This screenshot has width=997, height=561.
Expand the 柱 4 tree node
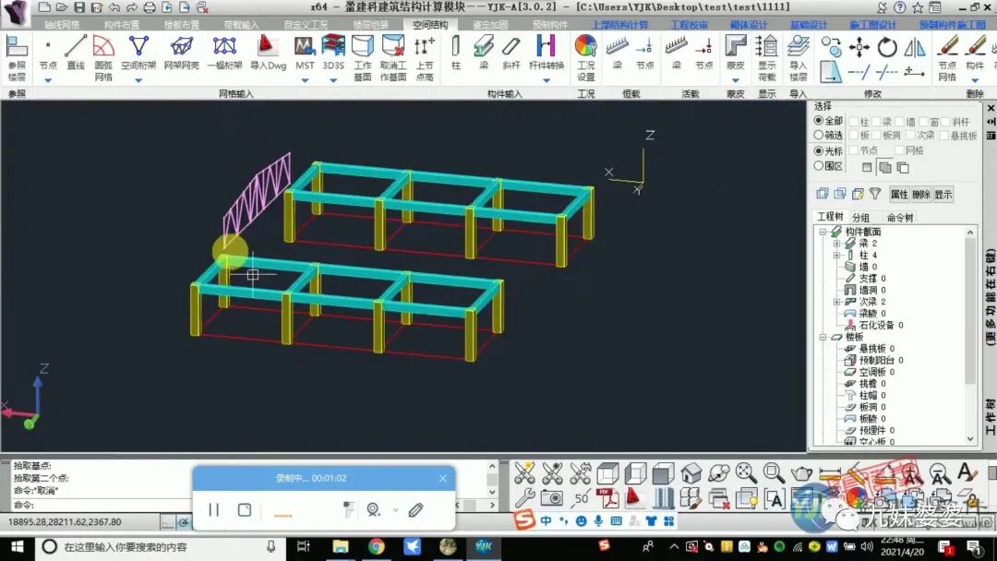coord(836,255)
